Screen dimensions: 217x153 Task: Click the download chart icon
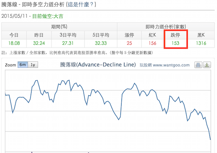(207, 65)
